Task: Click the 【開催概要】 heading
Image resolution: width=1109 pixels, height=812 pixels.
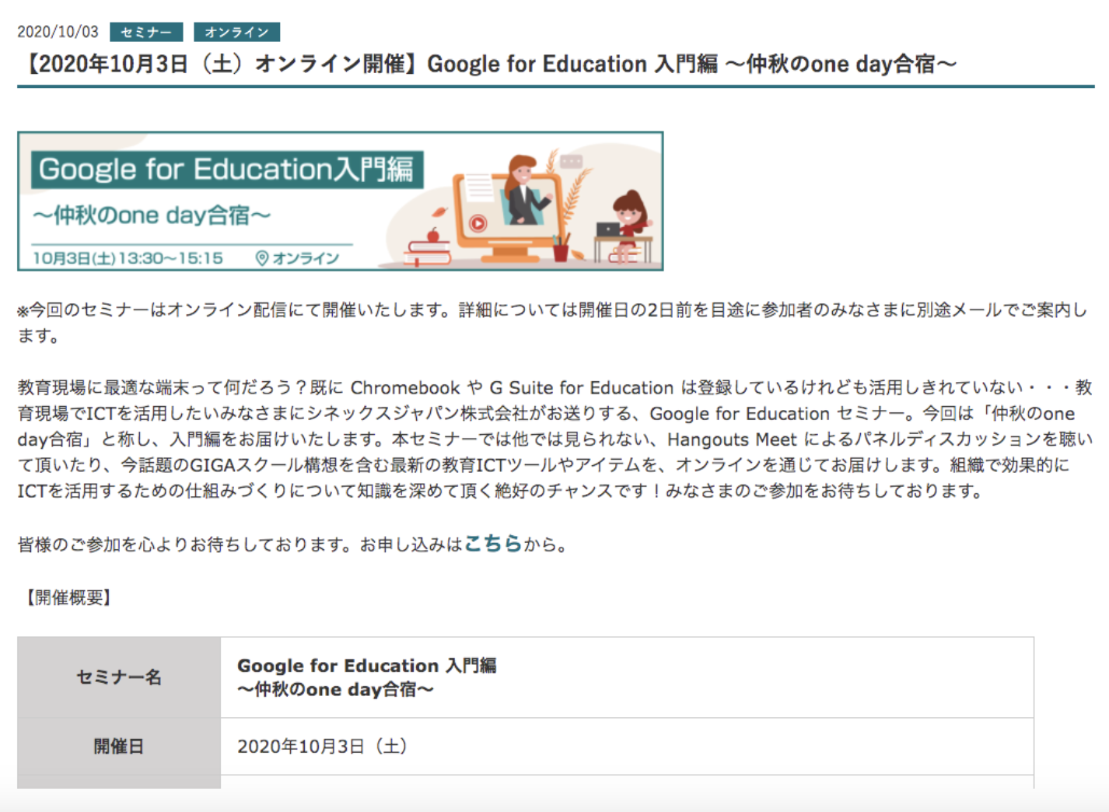Action: tap(68, 597)
